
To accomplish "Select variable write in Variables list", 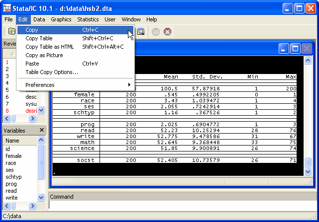I will tap(11, 198).
